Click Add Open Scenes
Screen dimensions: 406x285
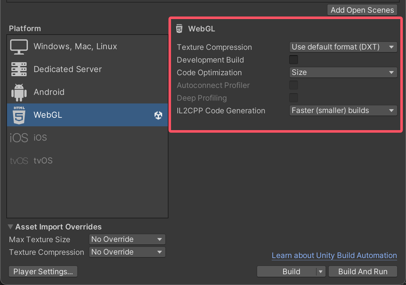point(362,10)
